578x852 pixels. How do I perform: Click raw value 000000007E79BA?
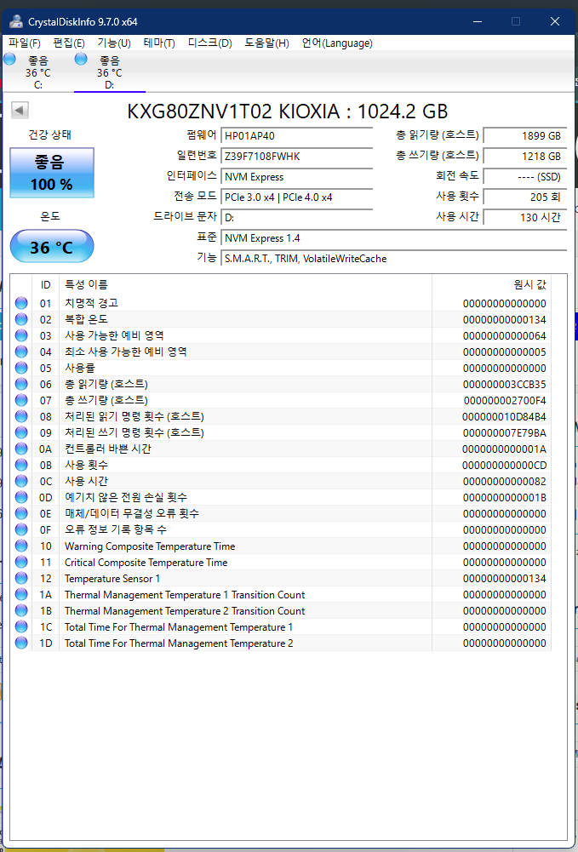pos(504,433)
